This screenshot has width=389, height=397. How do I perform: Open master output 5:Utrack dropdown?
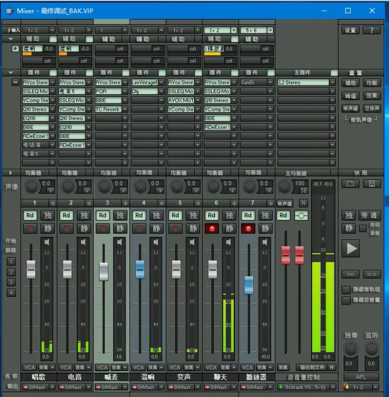333,387
